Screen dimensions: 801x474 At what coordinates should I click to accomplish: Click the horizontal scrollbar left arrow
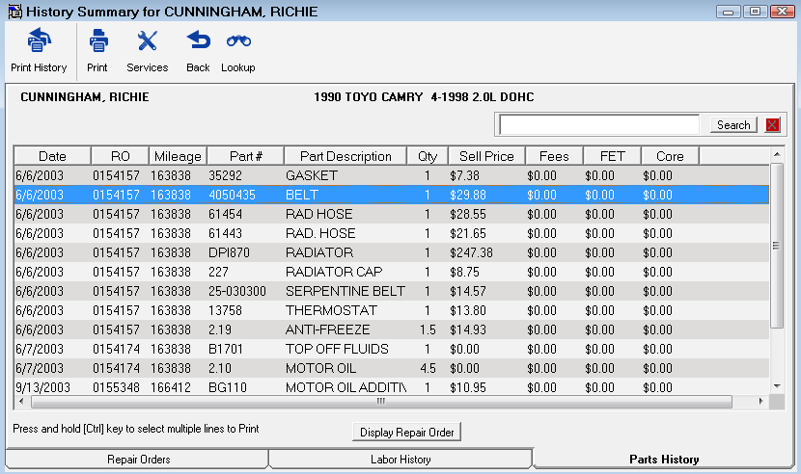(21, 402)
